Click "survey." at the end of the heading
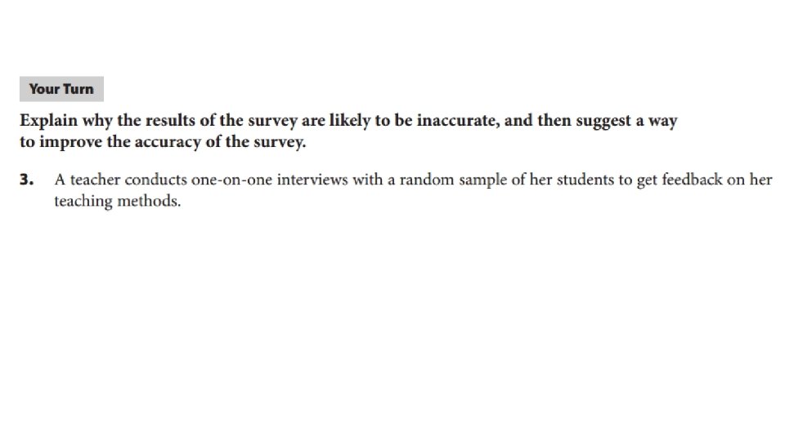785x441 pixels. click(x=280, y=143)
